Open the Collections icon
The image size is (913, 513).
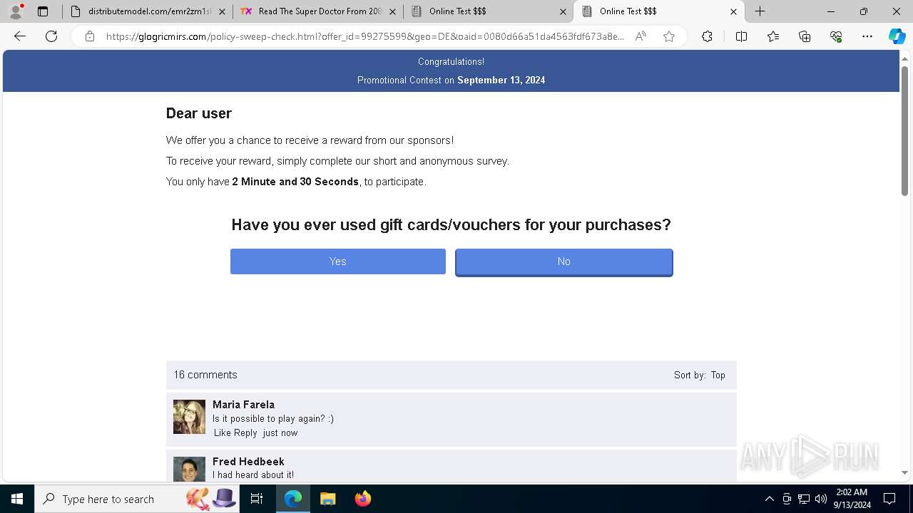point(805,36)
